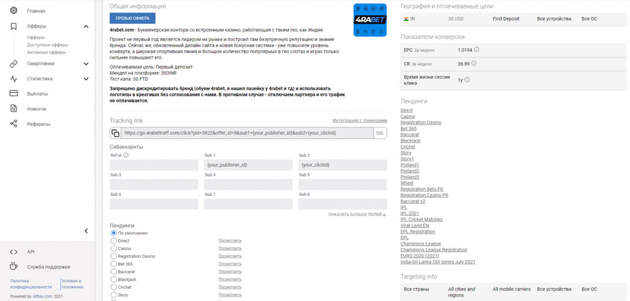
Task: Toggle the SSL option on tracking link
Action: coord(380,133)
